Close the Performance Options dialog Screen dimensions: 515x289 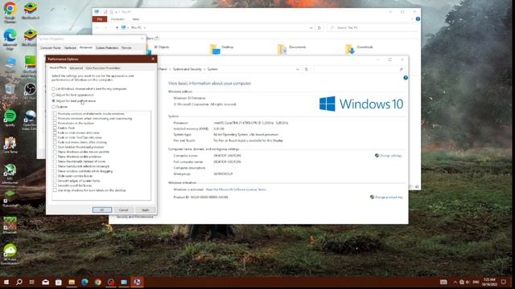coord(153,59)
